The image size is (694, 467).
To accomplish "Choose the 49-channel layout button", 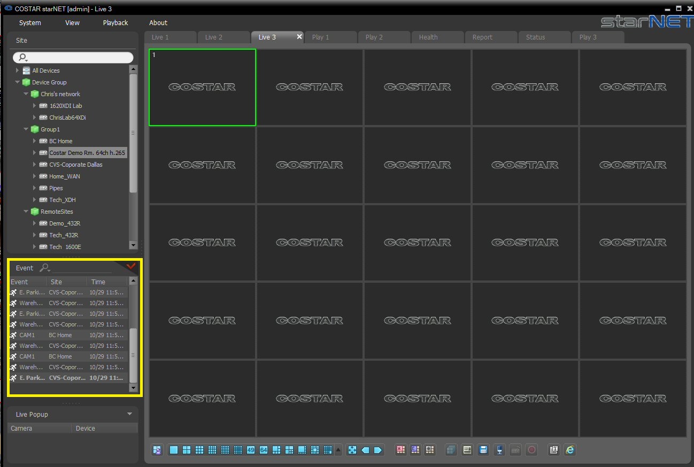I will (251, 450).
